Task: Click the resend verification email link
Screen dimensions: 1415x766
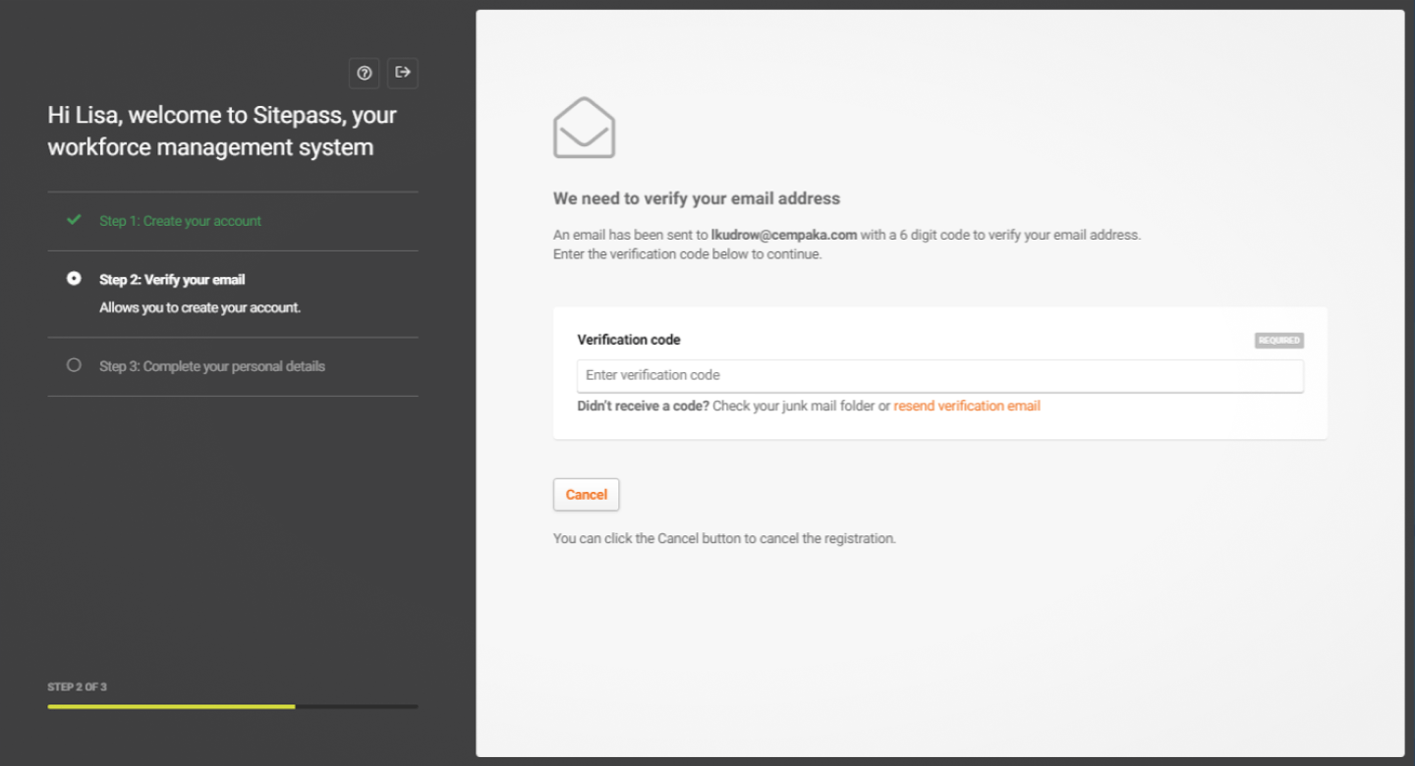Action: [967, 406]
